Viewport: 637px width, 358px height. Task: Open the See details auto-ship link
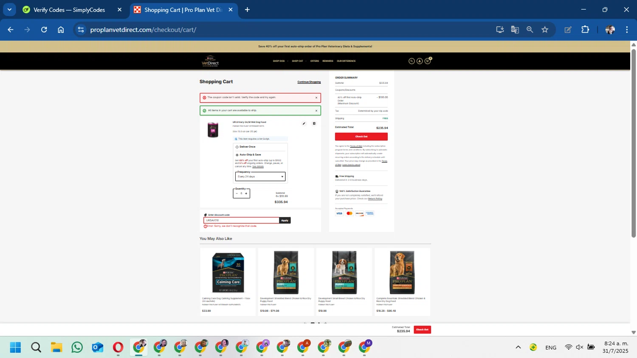258,166
